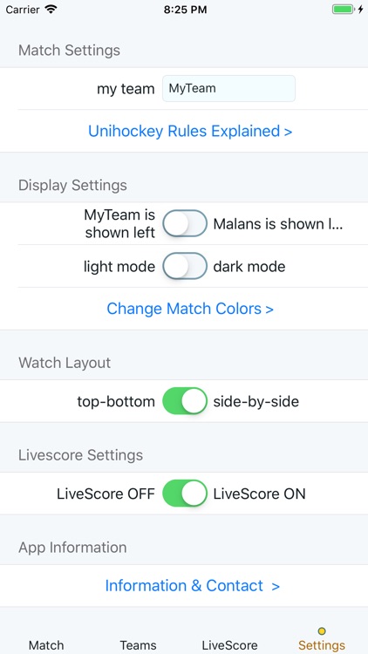Tap the 'Malans is shown l...' label
Viewport: 368px width, 654px height.
[278, 224]
